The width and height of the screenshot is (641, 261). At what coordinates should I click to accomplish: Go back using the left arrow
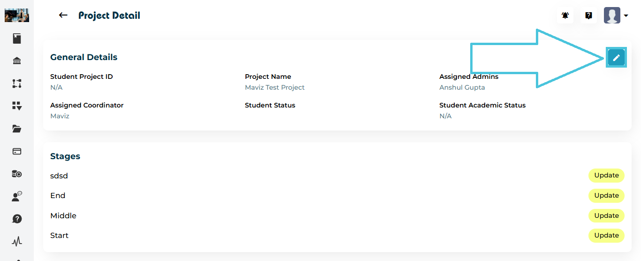tap(63, 15)
